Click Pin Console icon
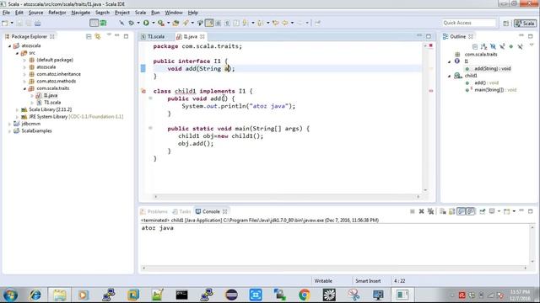 point(483,211)
